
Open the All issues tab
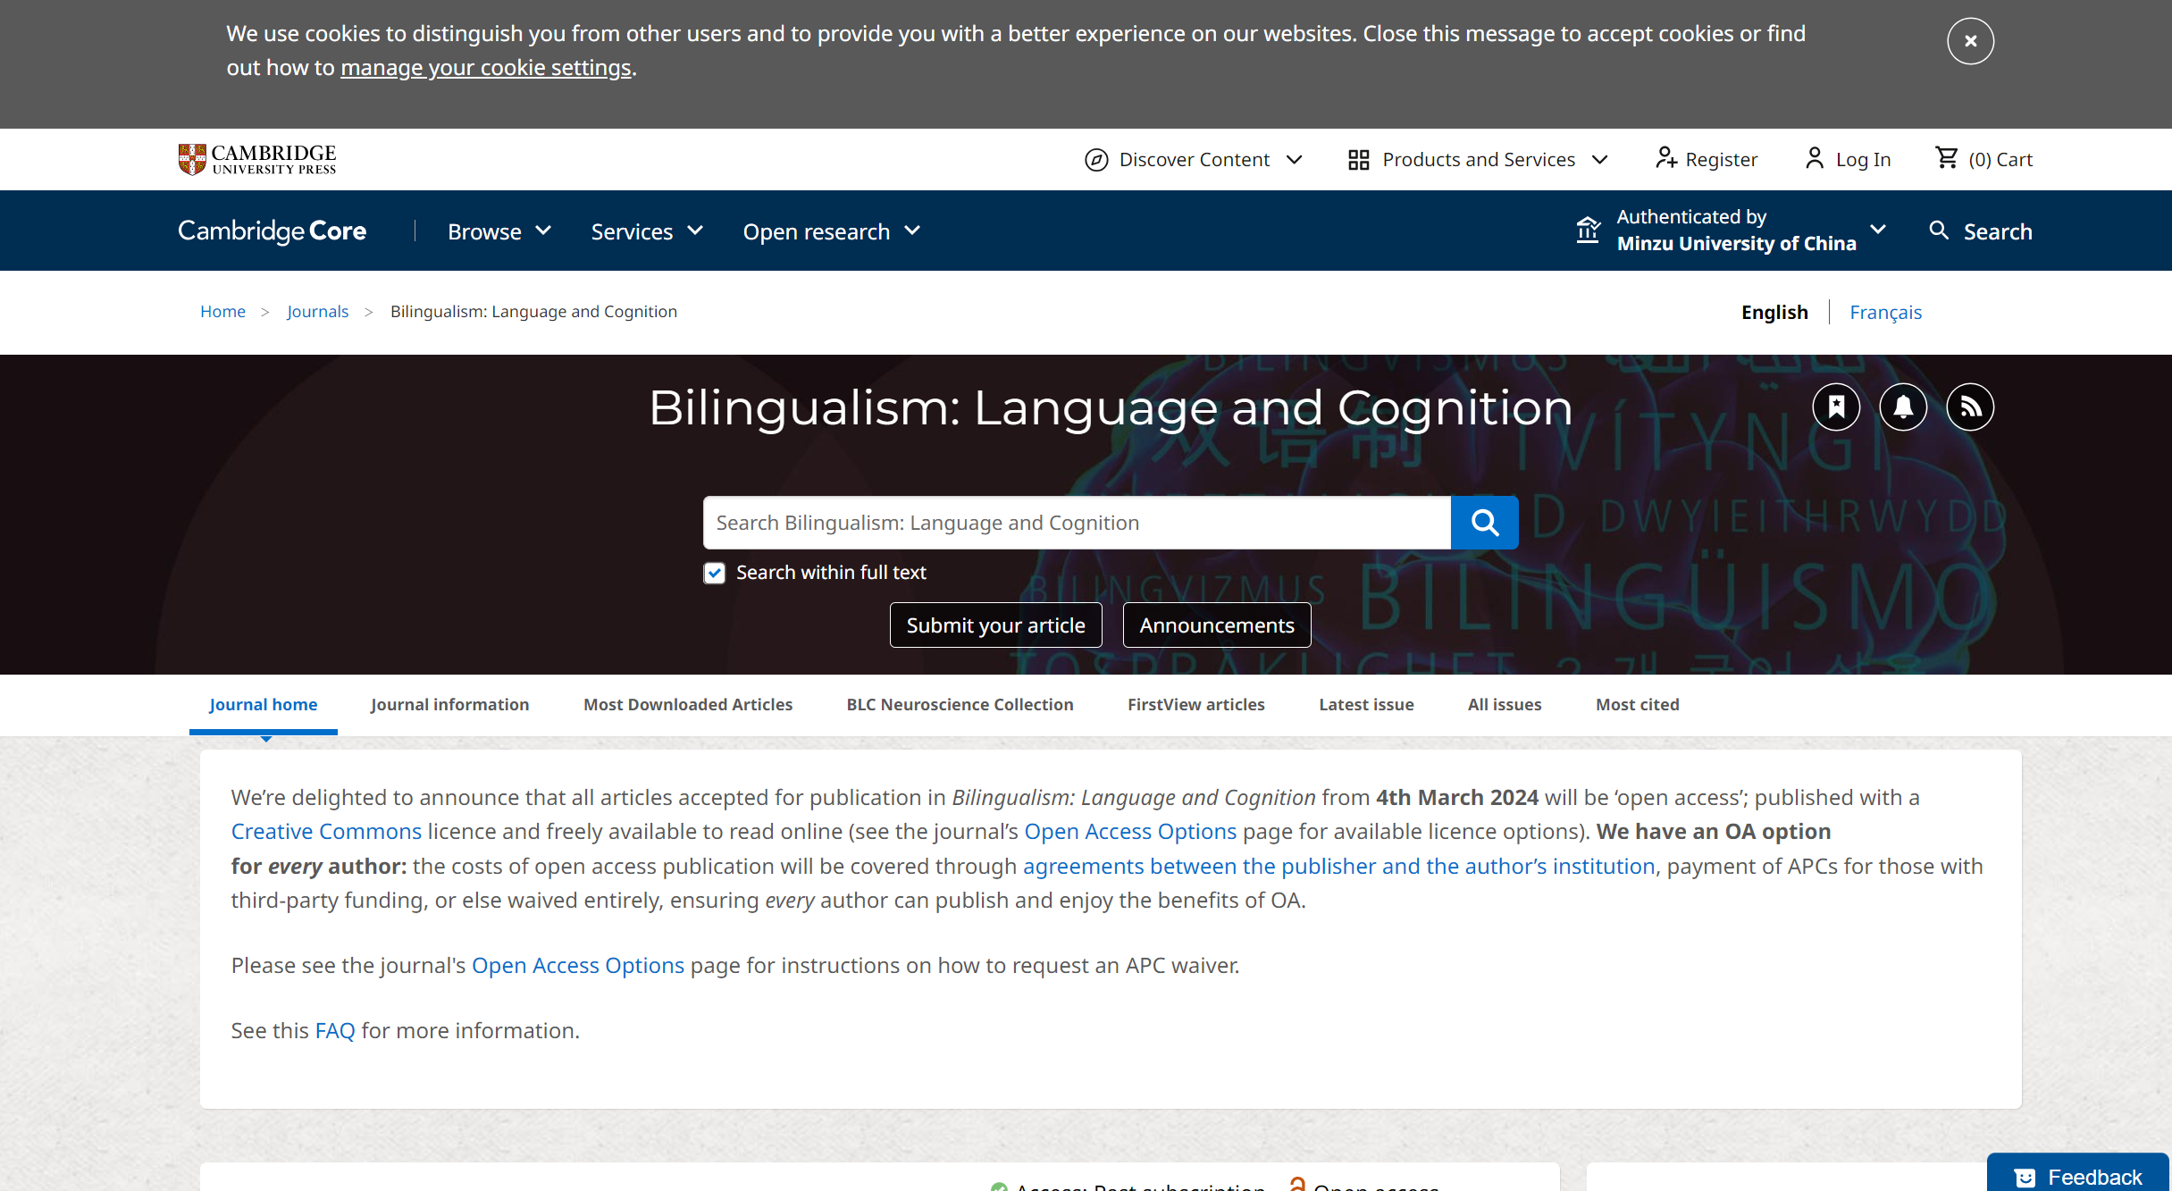pyautogui.click(x=1505, y=704)
